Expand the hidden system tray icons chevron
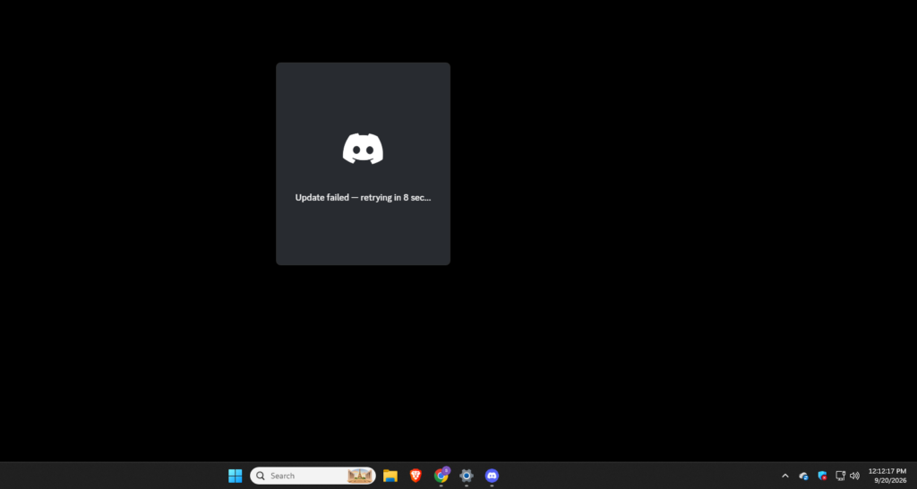This screenshot has height=489, width=917. point(785,476)
